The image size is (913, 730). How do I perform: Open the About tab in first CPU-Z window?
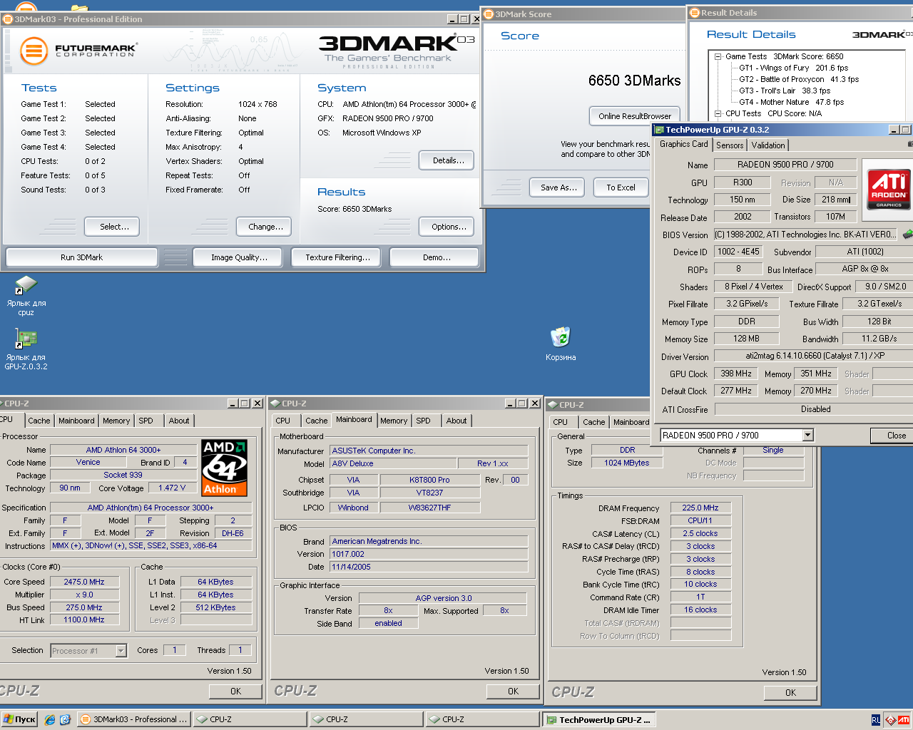[179, 421]
